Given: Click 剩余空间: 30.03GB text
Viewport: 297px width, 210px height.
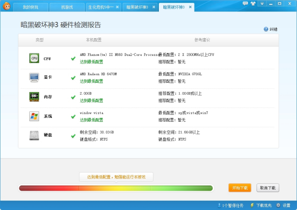Looking at the screenshot, I should [97, 132].
